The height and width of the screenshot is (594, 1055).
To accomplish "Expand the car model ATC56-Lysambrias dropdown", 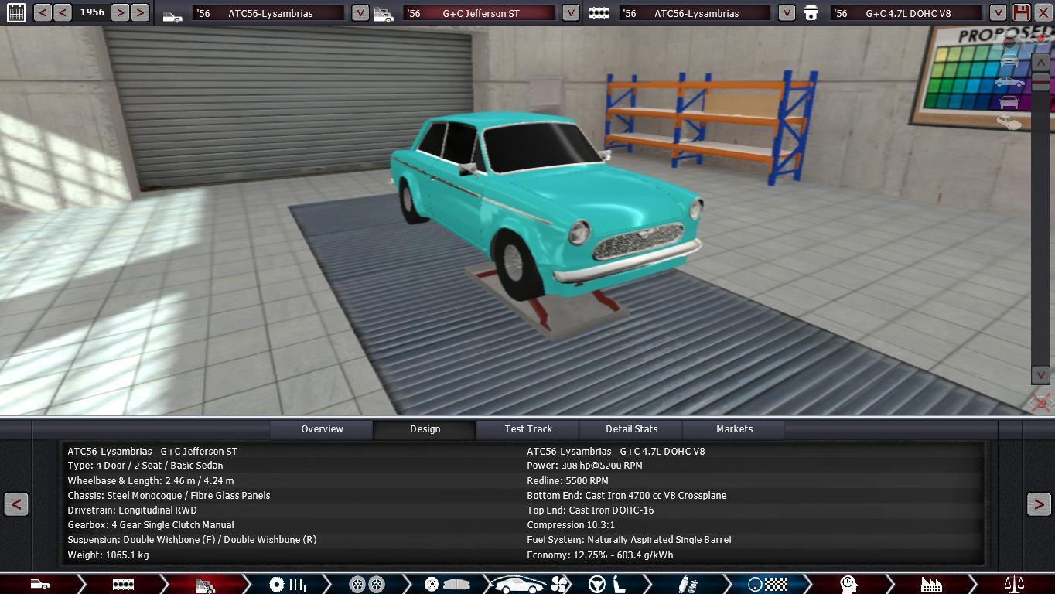I will 360,13.
